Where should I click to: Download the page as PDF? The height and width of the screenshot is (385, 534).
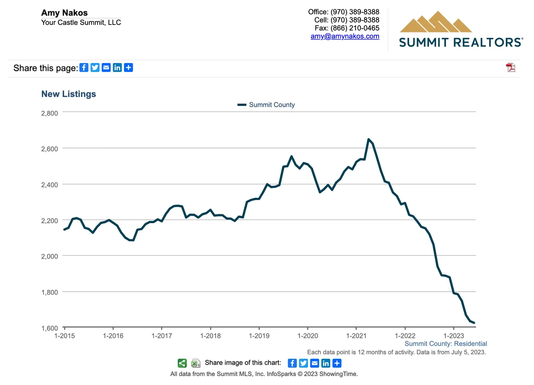pyautogui.click(x=510, y=68)
